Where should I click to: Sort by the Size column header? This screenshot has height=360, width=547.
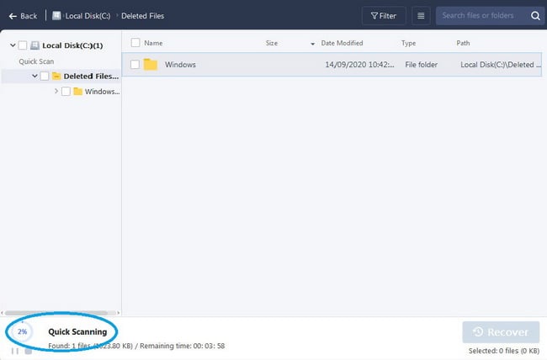[272, 43]
